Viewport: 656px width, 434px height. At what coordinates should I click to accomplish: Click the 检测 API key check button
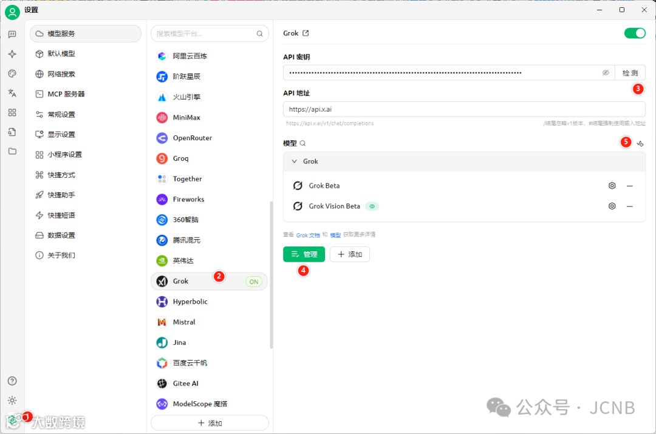coord(630,73)
